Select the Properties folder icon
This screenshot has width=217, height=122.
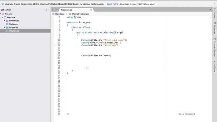[x=7, y=27]
